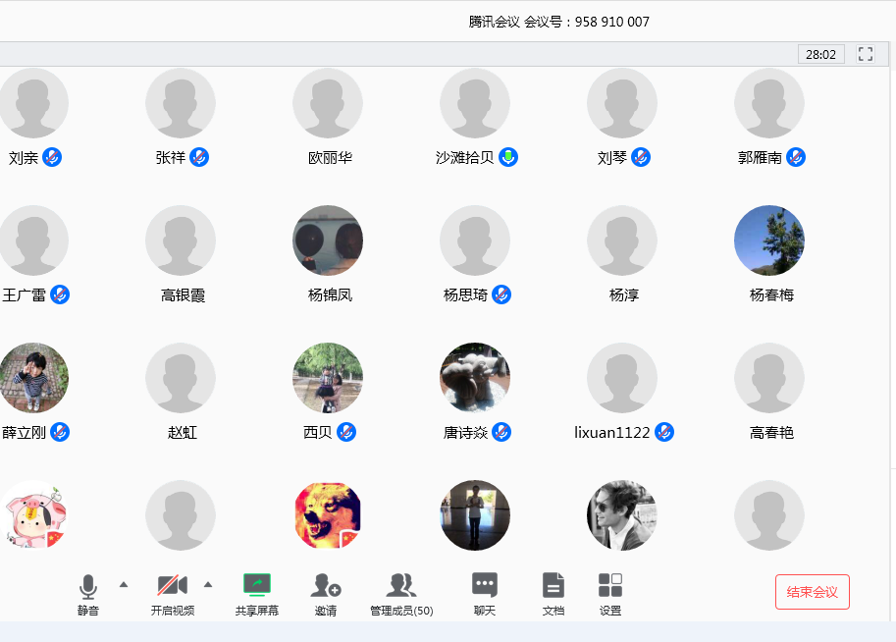Viewport: 896px width, 642px height.
Task: Select 高银霞's default avatar
Action: click(181, 241)
